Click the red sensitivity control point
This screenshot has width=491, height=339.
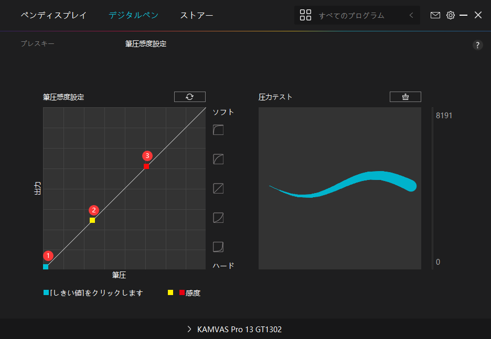(146, 166)
